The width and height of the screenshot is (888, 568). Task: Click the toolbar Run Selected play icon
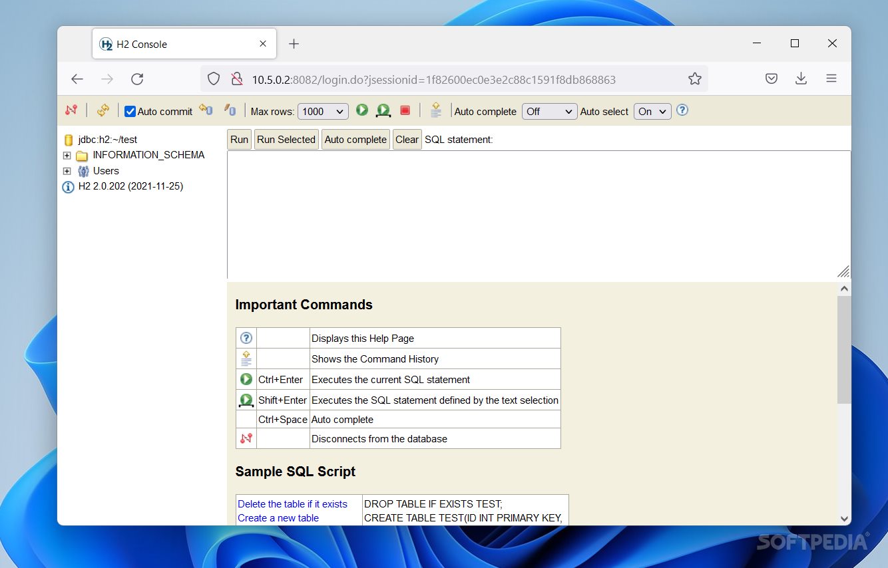pyautogui.click(x=383, y=111)
